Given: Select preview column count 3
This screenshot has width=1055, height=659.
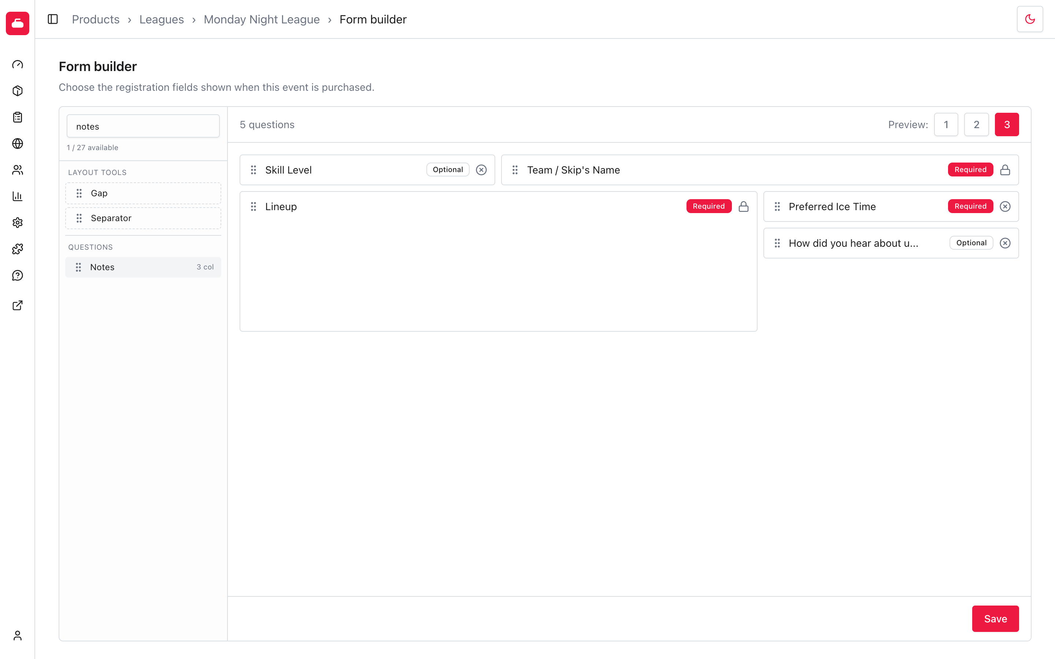Looking at the screenshot, I should point(1007,124).
